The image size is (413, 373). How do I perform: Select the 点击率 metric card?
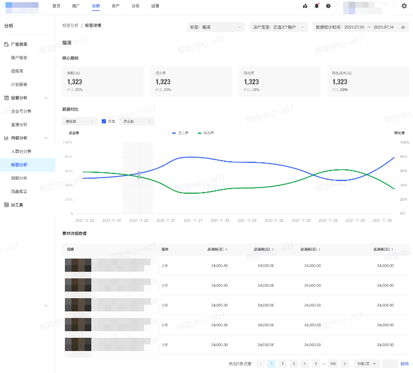(191, 81)
